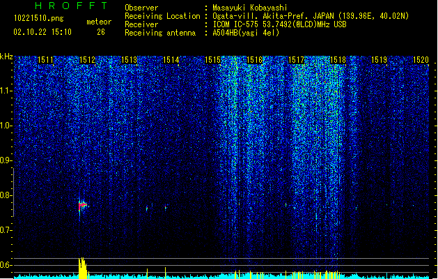Viewport: 438px width, 279px height.
Task: Click the tall yellow intensity peak at 1512
Action: [82, 268]
